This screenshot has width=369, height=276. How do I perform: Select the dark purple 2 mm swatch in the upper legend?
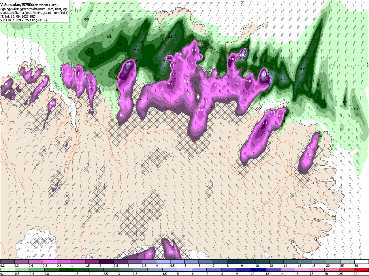[106, 261]
